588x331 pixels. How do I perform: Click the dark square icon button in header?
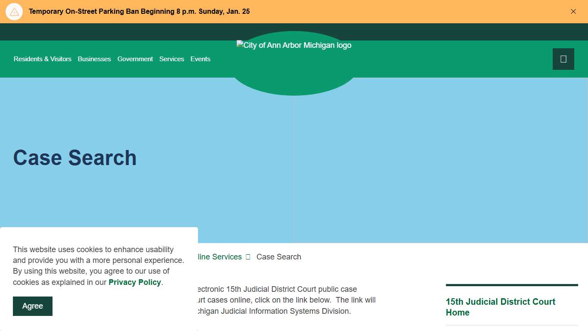563,59
